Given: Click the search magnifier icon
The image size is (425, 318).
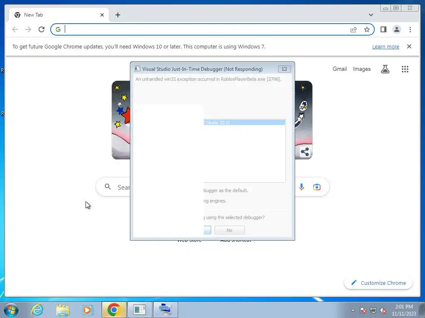Looking at the screenshot, I should pos(107,187).
